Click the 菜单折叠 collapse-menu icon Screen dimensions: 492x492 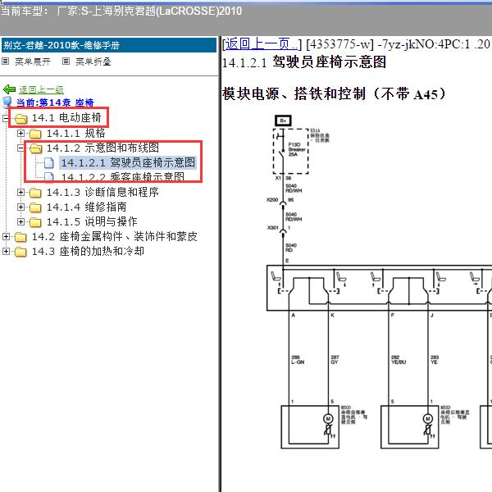[66, 61]
